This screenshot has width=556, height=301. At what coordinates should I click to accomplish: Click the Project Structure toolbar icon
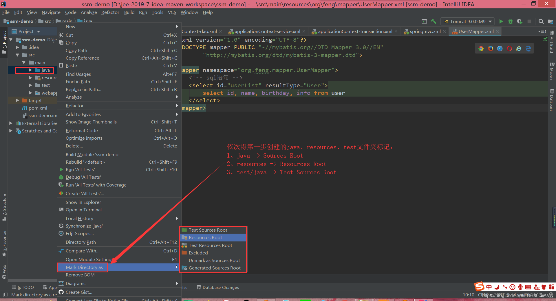click(x=550, y=21)
